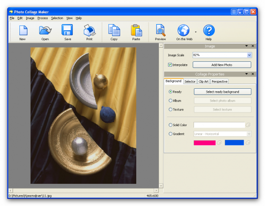Visit On the Web globe icon
This screenshot has height=206, width=265.
(184, 30)
